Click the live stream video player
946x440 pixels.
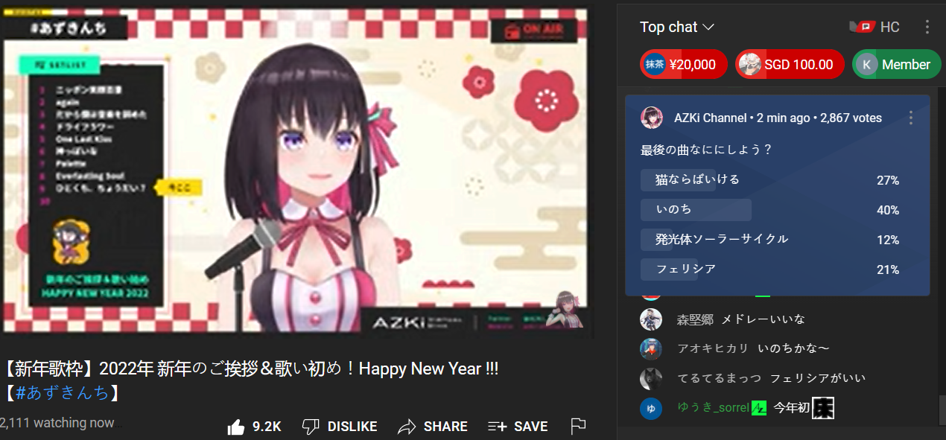click(296, 170)
